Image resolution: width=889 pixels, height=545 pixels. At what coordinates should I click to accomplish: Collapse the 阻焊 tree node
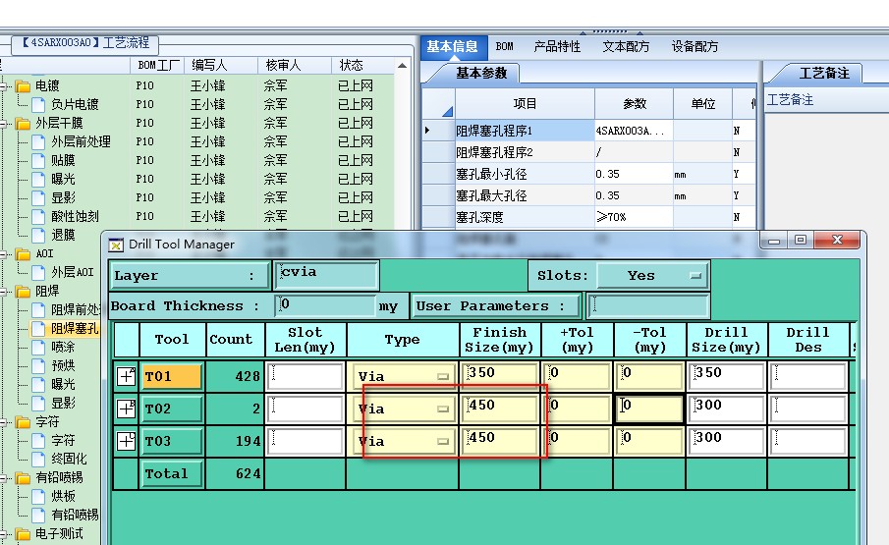tap(4, 292)
